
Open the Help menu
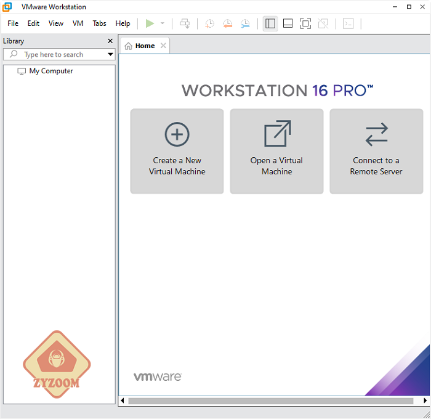tap(123, 23)
